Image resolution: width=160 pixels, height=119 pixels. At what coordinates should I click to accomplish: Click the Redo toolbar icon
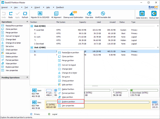click(x=11, y=15)
